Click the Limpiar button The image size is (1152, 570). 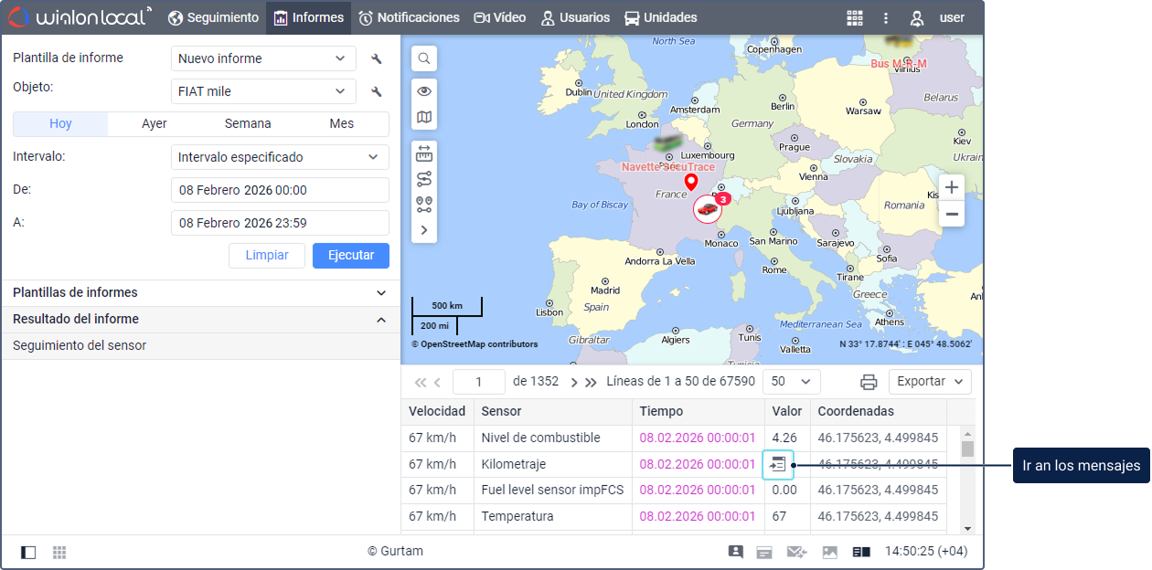(267, 256)
